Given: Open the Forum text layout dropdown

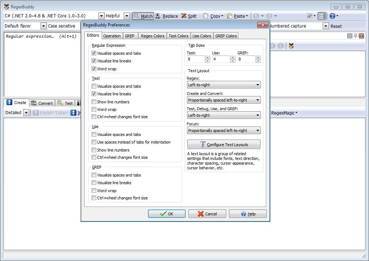Looking at the screenshot, I should coord(224,130).
